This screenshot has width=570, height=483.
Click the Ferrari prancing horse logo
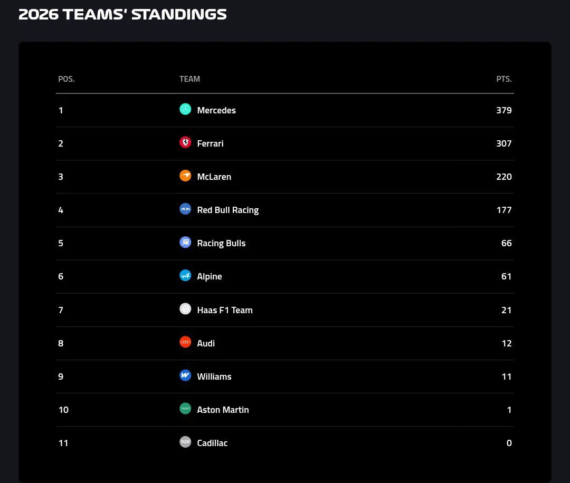tap(185, 142)
